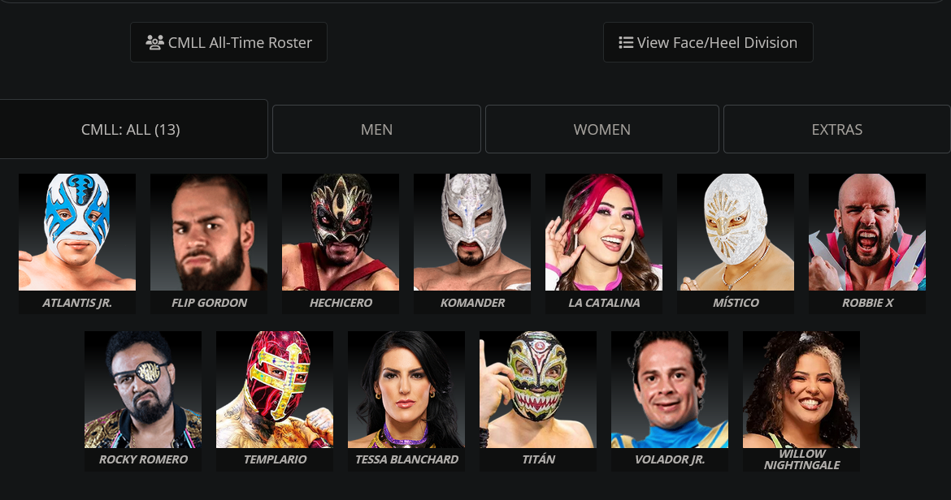Open Templario's red mask thumbnail
951x500 pixels.
(275, 390)
